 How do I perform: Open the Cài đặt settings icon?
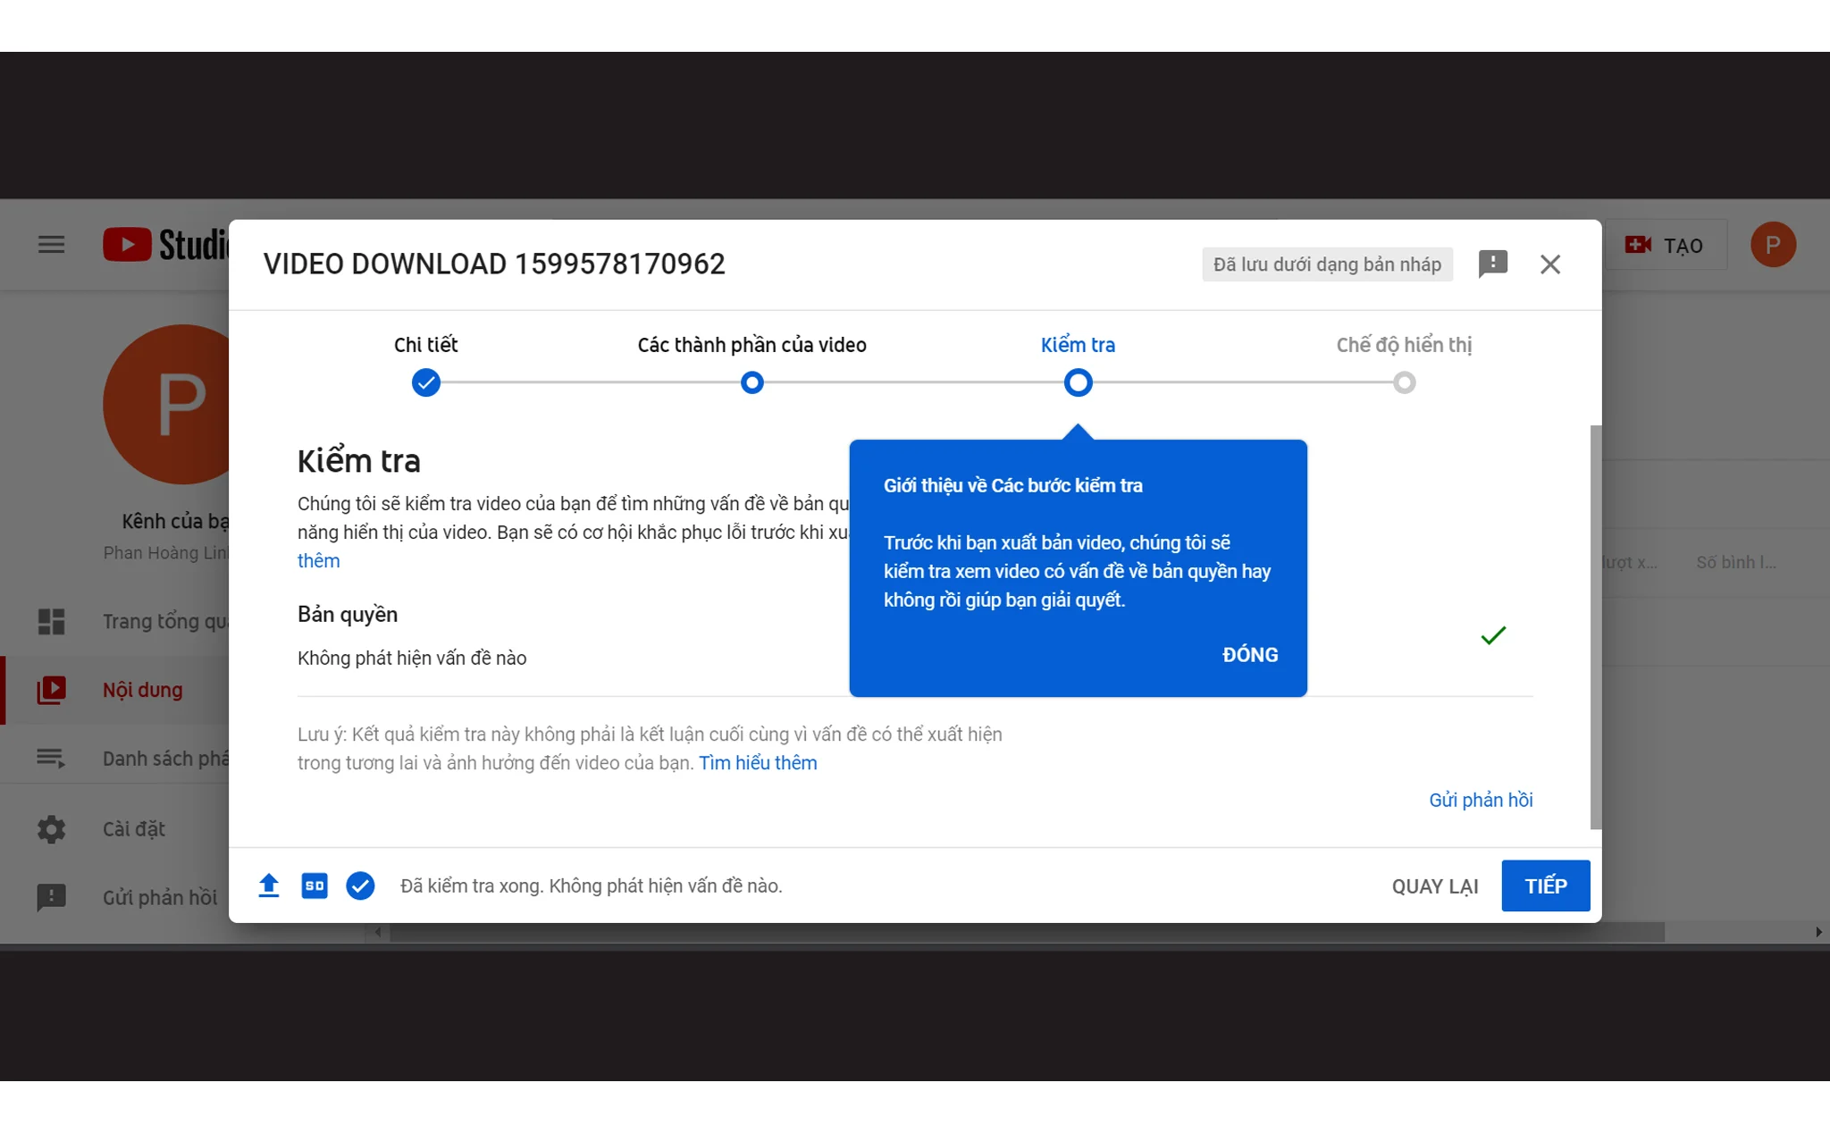tap(51, 829)
